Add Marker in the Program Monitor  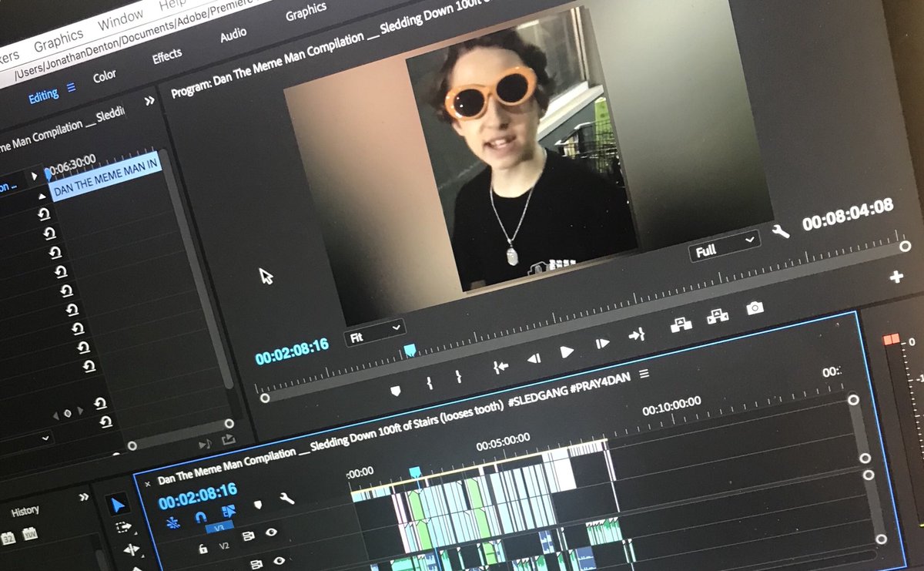pyautogui.click(x=395, y=391)
